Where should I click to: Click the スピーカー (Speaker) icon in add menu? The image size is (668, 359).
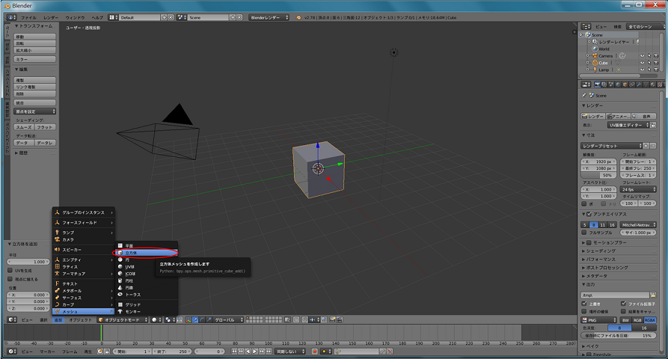click(x=56, y=249)
